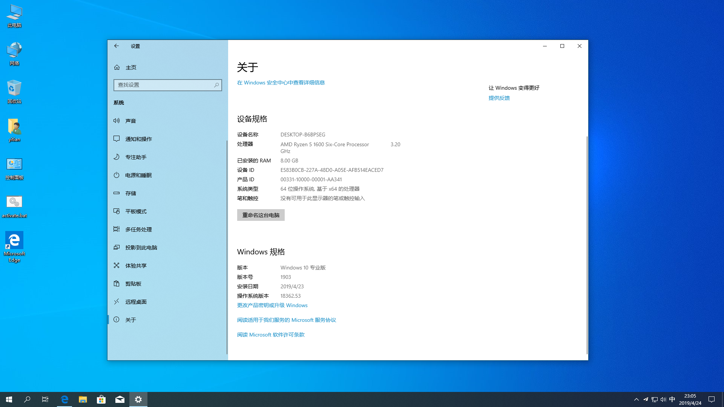The height and width of the screenshot is (407, 724).
Task: Select the 体验共享 share icon
Action: tap(117, 265)
